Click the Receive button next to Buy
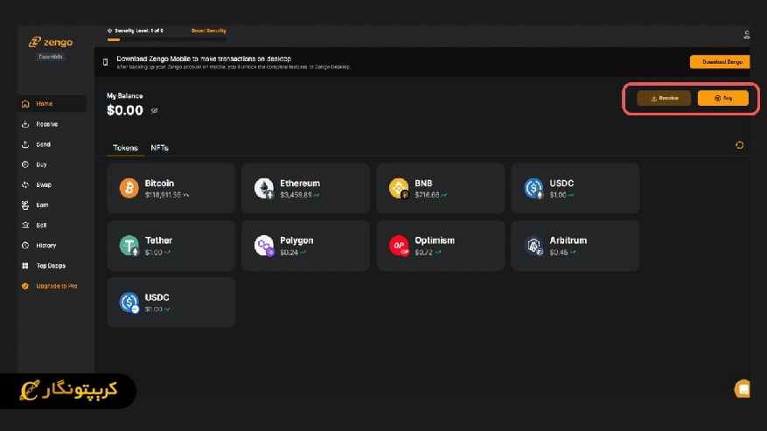 664,98
